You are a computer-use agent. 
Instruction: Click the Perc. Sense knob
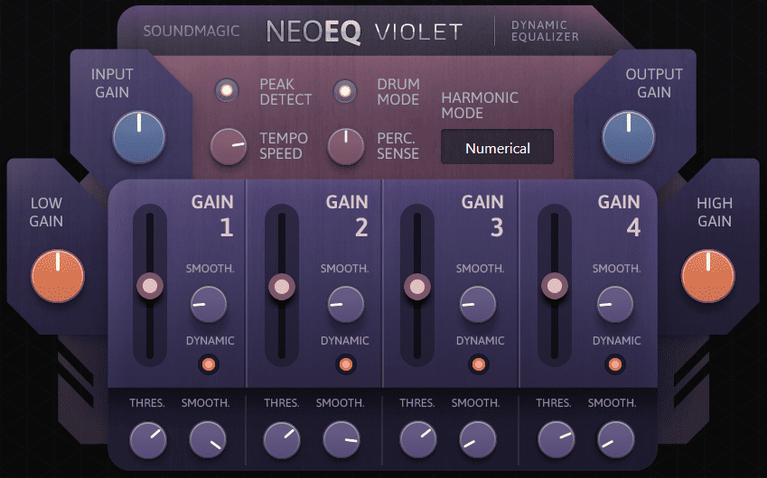coord(346,147)
